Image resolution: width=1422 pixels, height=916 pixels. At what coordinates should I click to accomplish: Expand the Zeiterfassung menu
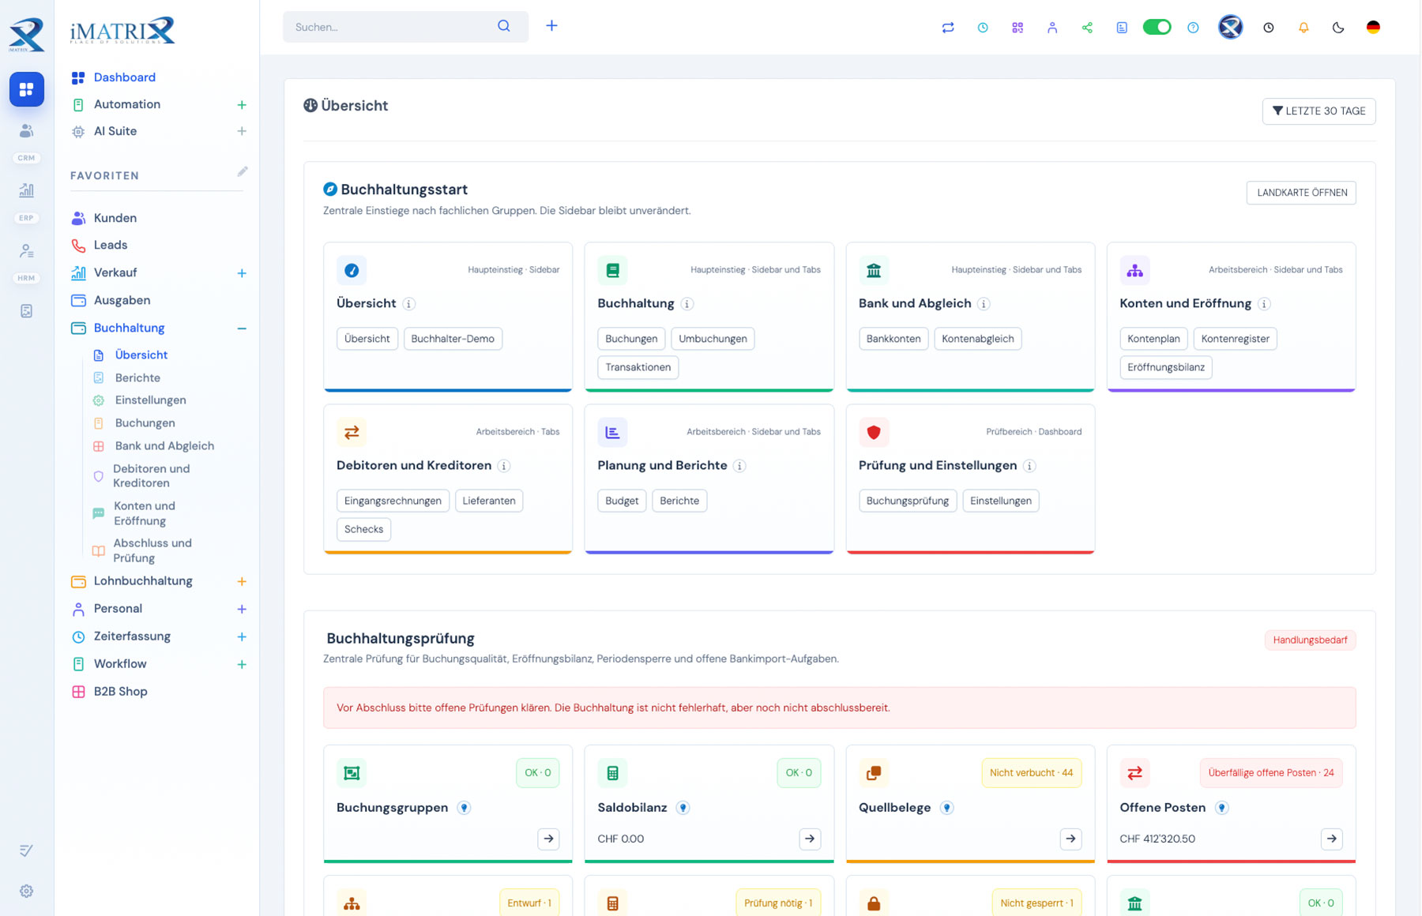pyautogui.click(x=242, y=636)
